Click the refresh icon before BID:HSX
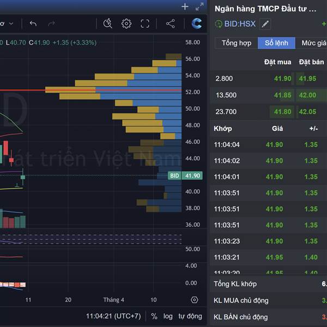This screenshot has width=327, height=327. coord(219,24)
